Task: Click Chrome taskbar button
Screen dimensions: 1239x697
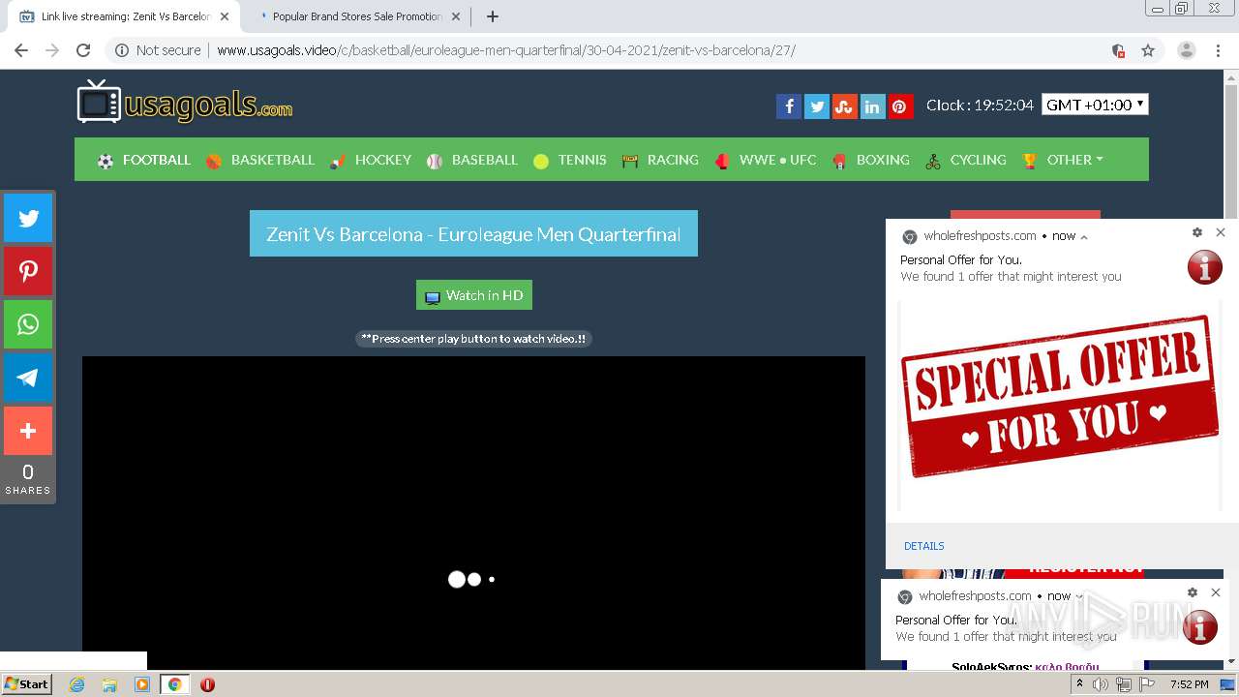Action: coord(175,684)
